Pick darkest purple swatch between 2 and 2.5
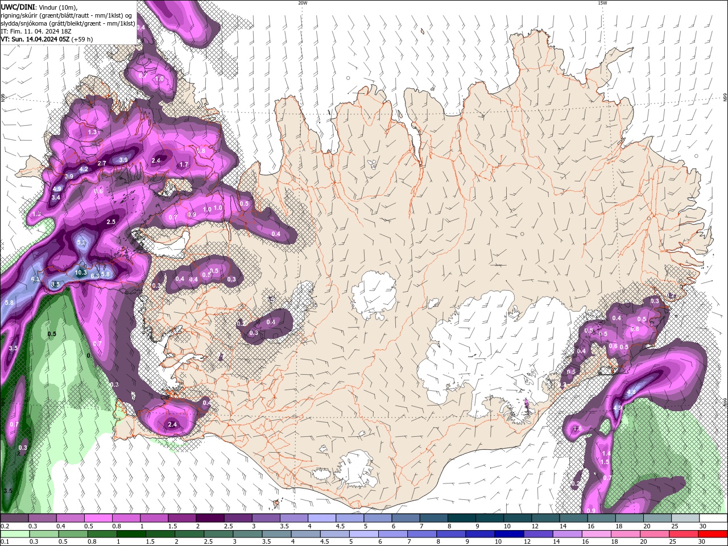The height and width of the screenshot is (546, 728). [209, 518]
